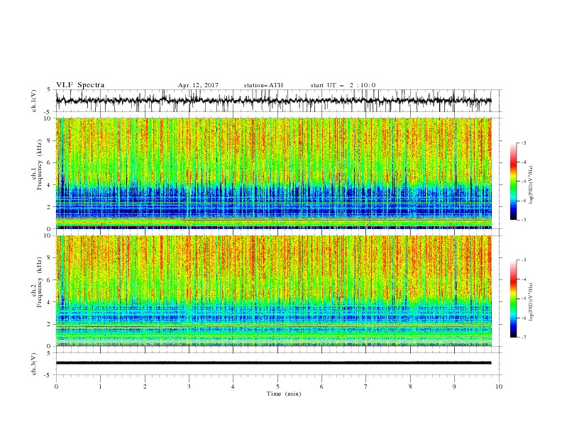This screenshot has height=434, width=562.
Task: Click time axis tick label "10"
Action: click(499, 386)
